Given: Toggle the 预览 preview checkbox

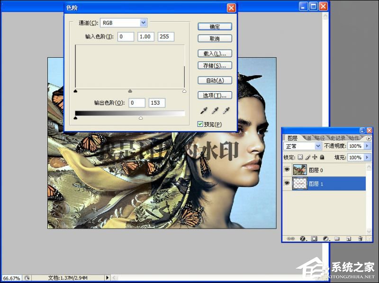Looking at the screenshot, I should (x=200, y=123).
